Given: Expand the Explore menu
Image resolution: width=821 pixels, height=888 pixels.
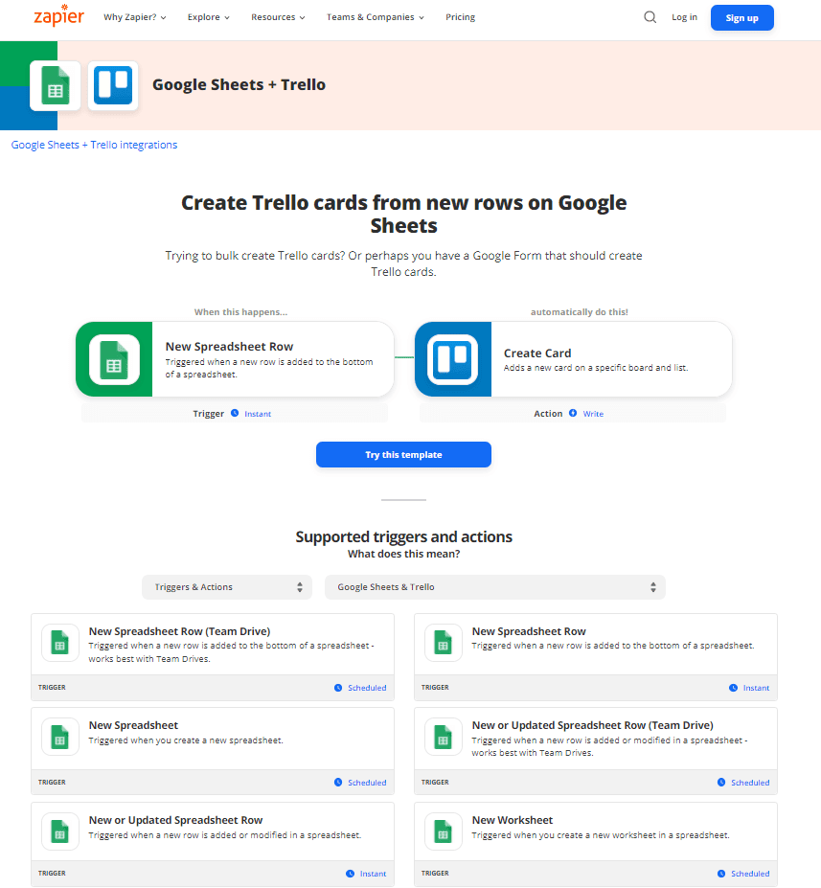Looking at the screenshot, I should 209,17.
